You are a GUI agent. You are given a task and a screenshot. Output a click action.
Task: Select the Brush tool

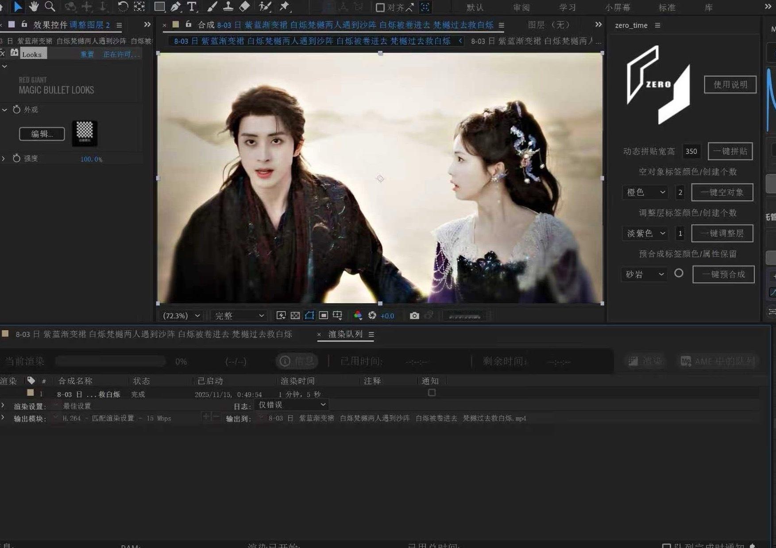click(x=212, y=7)
